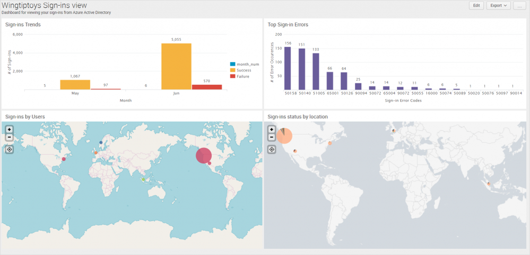Toggle the month_num legend swatch

[x=232, y=64]
